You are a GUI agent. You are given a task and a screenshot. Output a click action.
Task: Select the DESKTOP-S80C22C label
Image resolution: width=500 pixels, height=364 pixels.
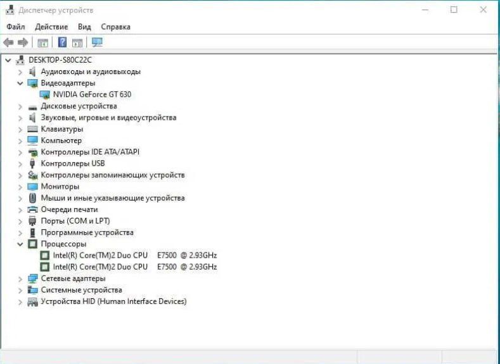pyautogui.click(x=60, y=60)
